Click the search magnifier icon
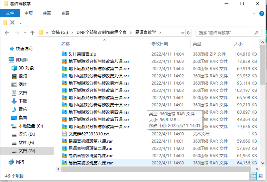267x182 pixels. [x=256, y=32]
